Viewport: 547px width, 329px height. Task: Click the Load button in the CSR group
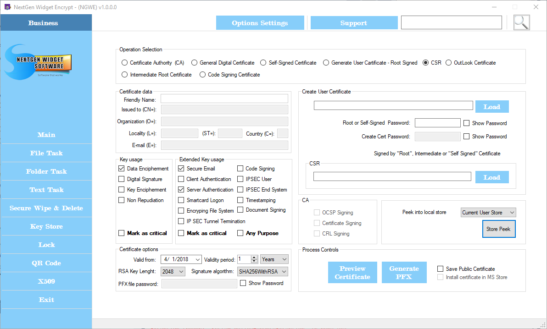492,177
